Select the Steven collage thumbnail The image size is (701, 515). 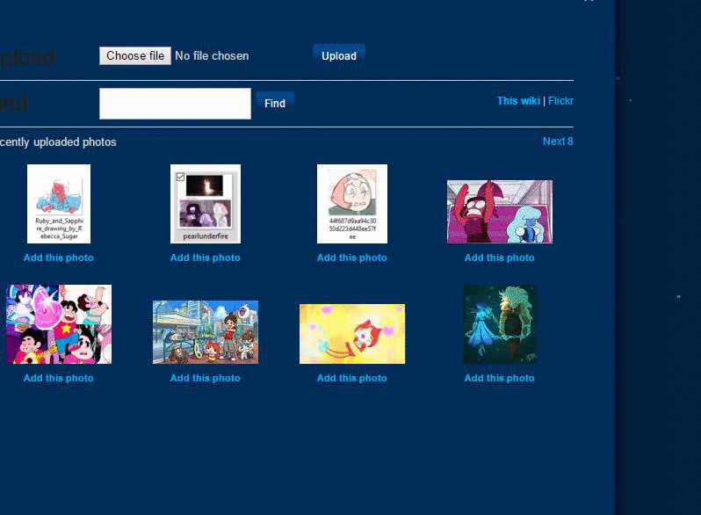59,324
